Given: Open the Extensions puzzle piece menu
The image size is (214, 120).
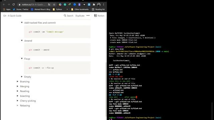Looking at the screenshot, I should click(x=94, y=4).
